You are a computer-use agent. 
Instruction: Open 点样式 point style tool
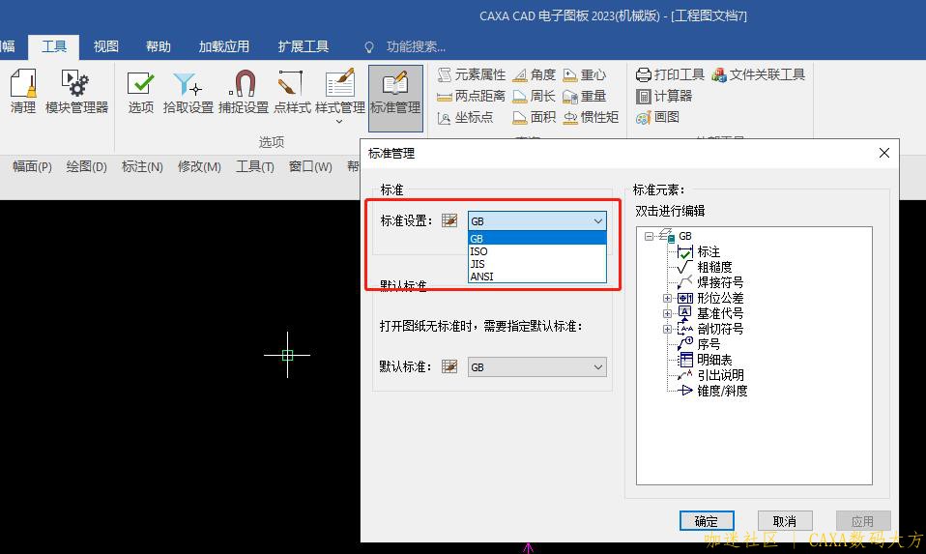[292, 92]
